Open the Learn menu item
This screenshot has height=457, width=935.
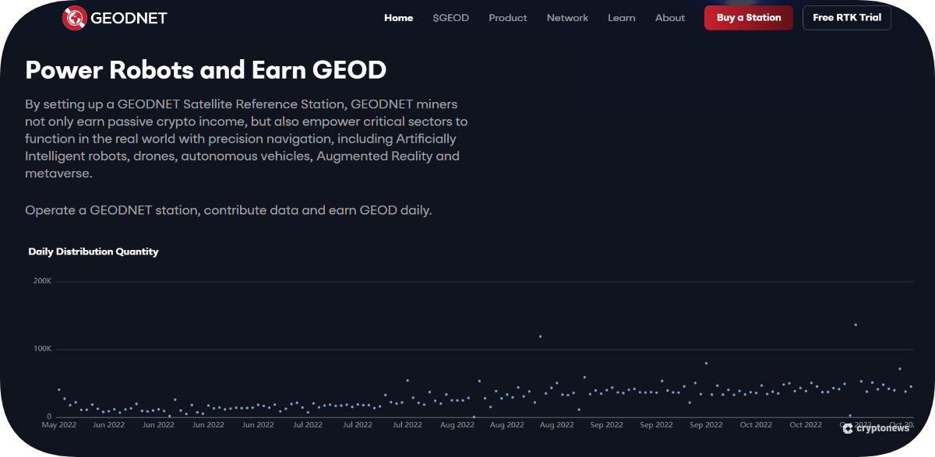tap(621, 17)
